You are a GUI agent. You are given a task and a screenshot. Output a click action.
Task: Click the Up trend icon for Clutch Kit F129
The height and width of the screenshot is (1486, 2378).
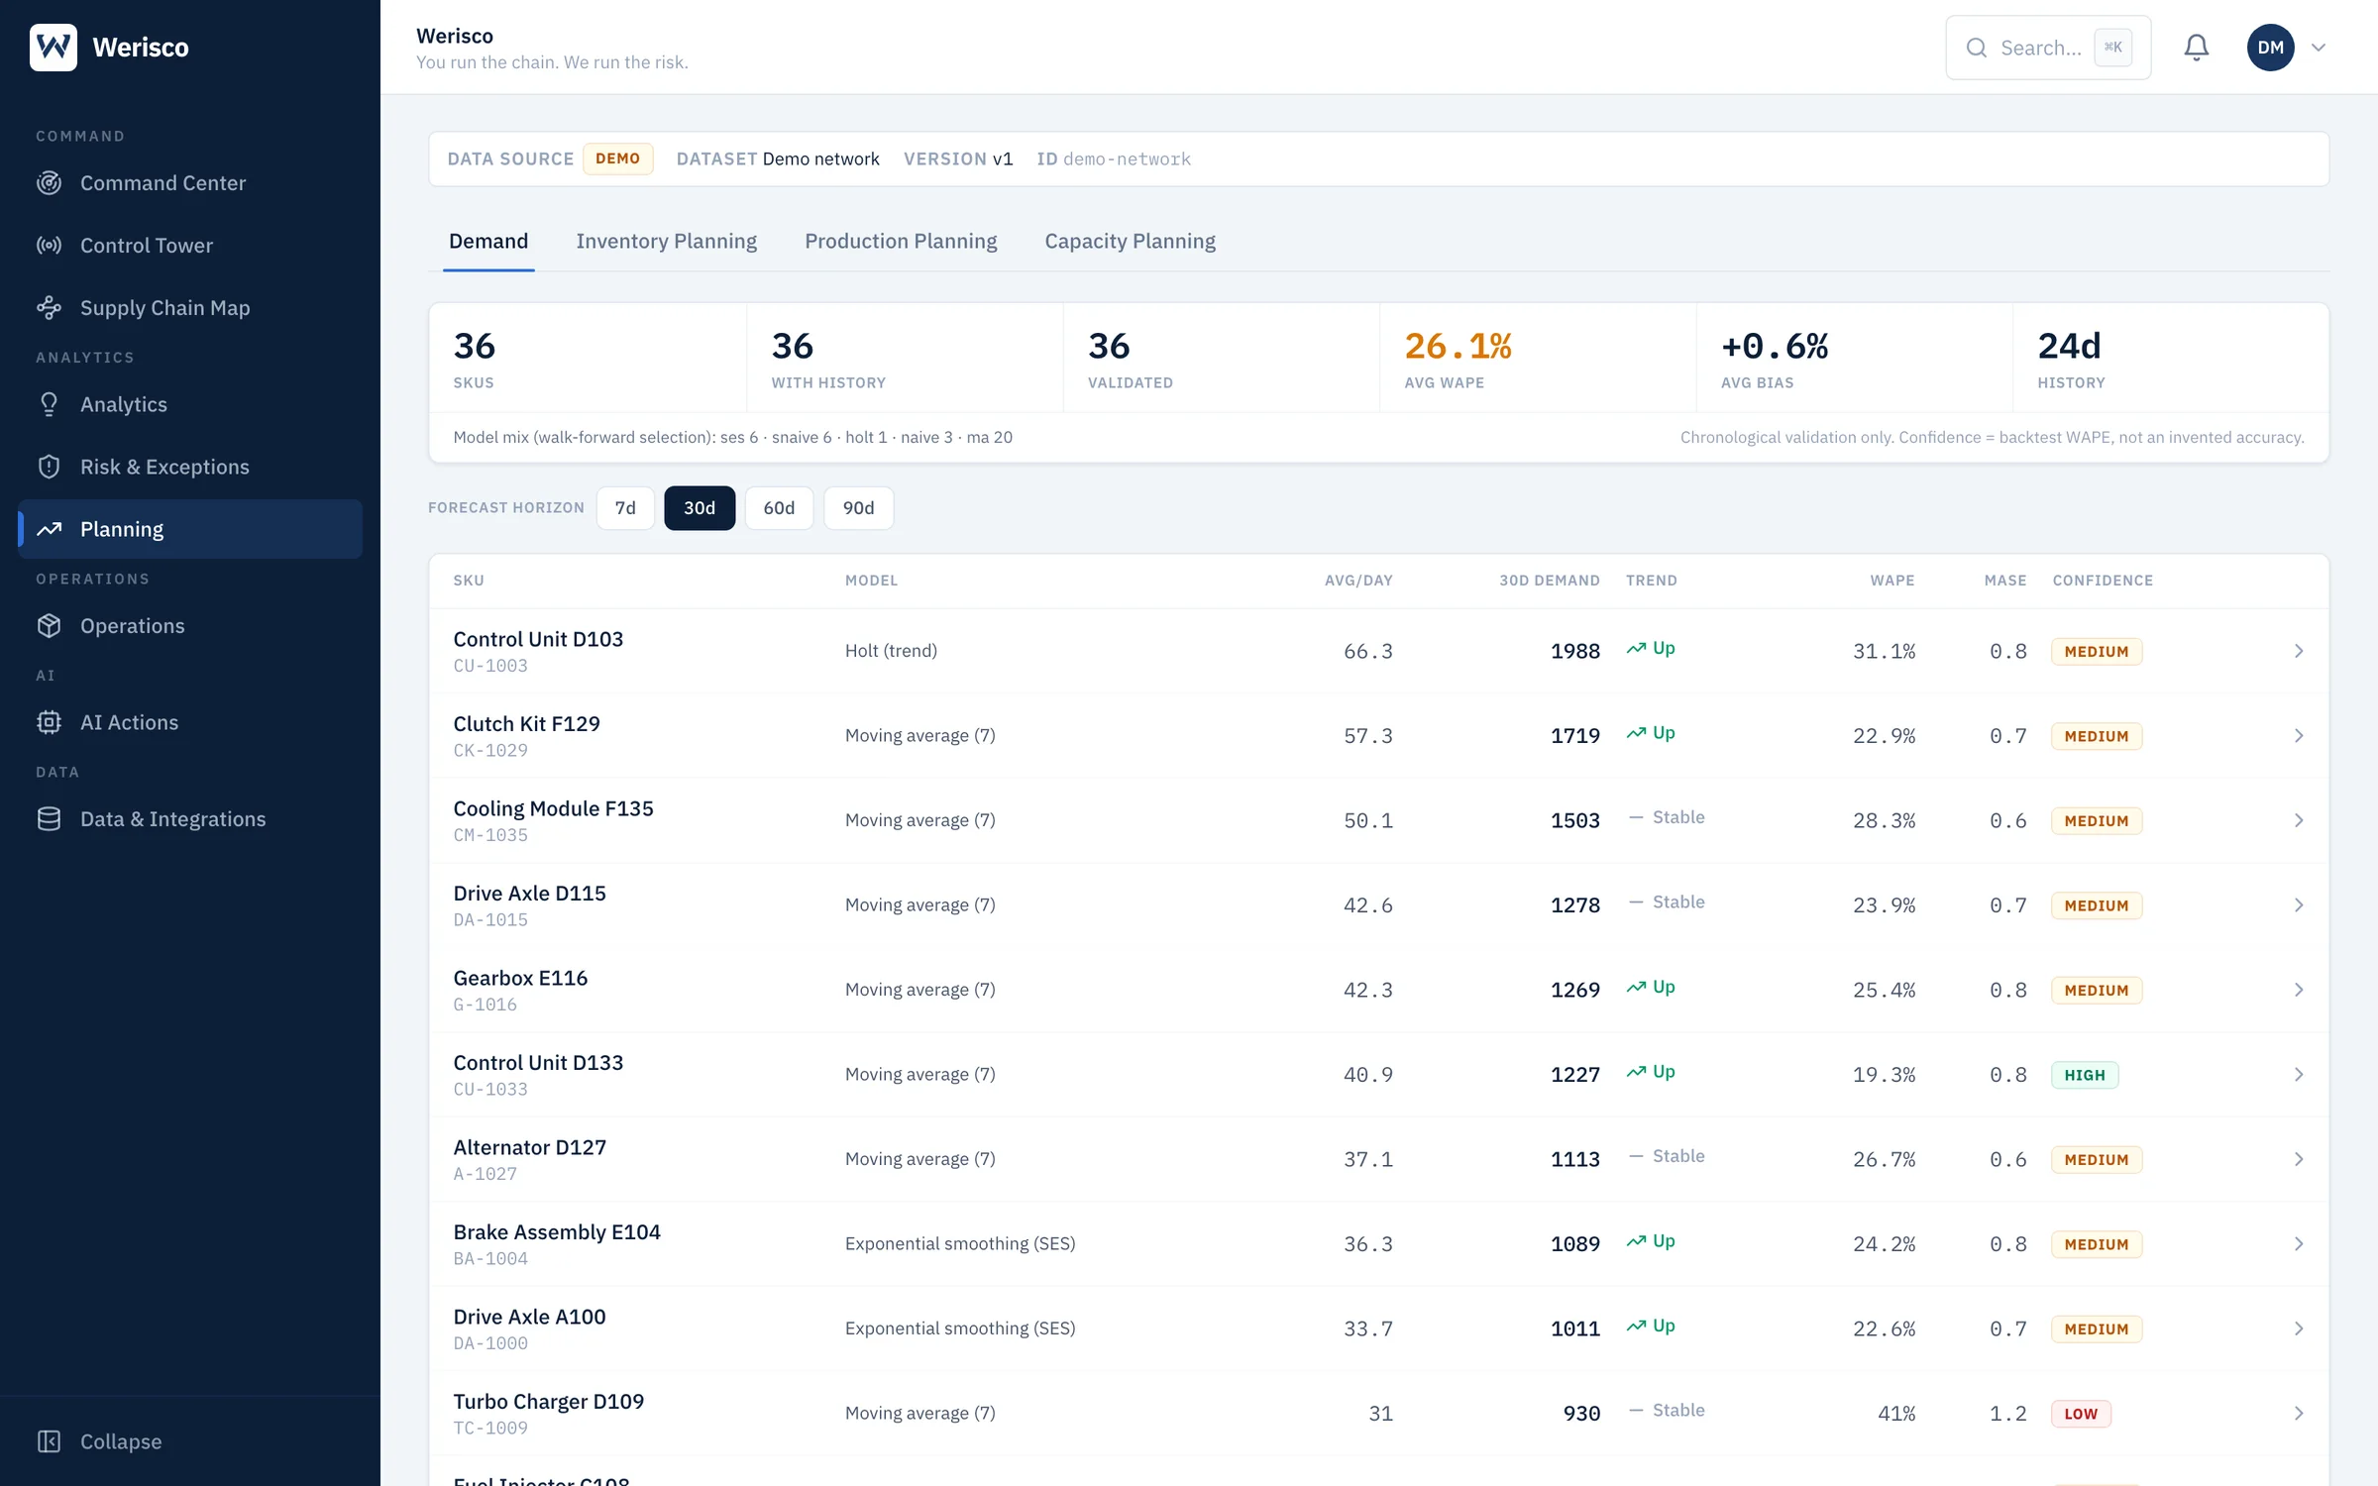tap(1636, 733)
